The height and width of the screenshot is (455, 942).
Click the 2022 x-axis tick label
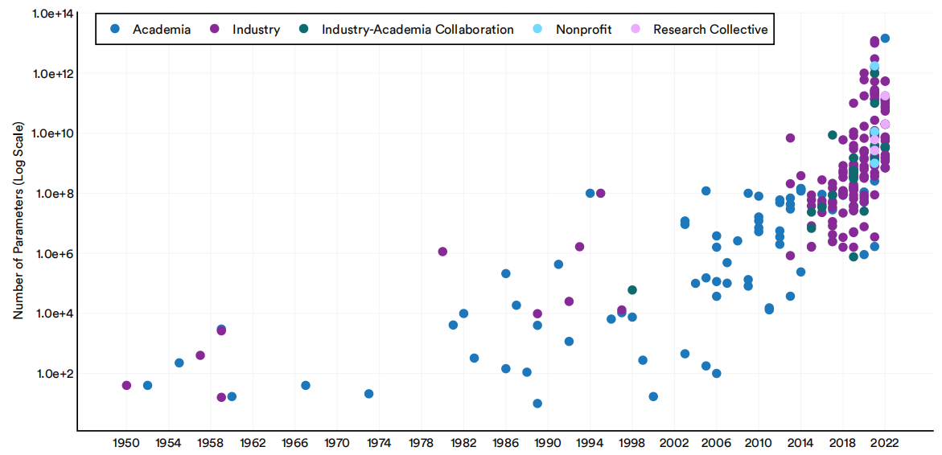tap(885, 443)
